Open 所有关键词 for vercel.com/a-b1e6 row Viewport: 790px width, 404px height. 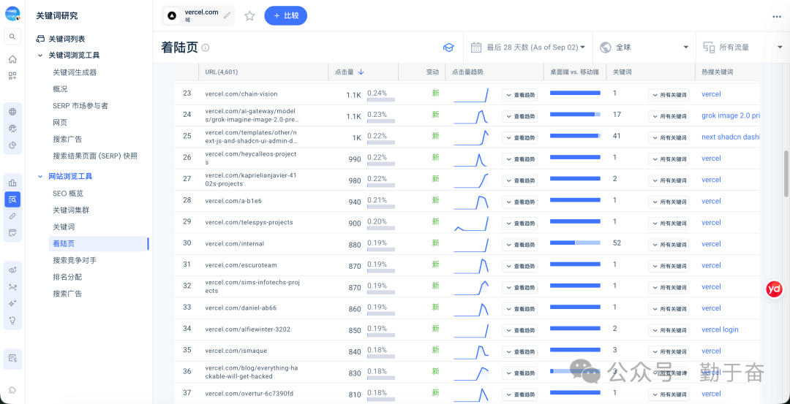pos(669,202)
